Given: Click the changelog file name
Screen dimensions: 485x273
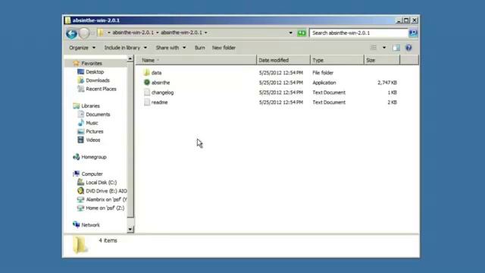Looking at the screenshot, I should pos(162,93).
